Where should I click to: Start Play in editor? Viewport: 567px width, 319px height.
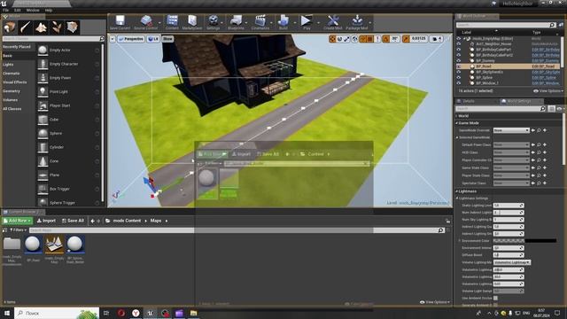307,20
